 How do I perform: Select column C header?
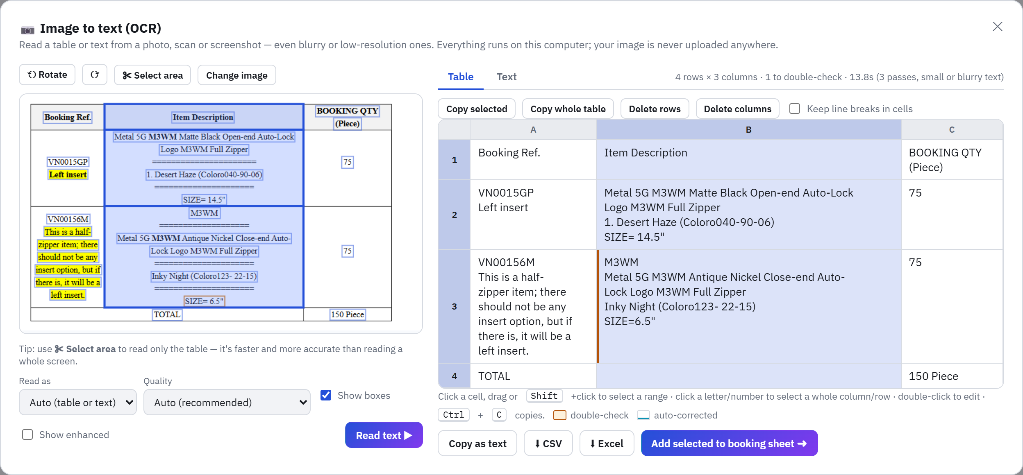point(952,130)
